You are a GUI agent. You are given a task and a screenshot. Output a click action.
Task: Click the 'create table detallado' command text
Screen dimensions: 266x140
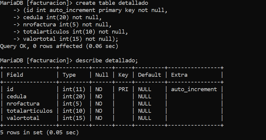coord(112,3)
